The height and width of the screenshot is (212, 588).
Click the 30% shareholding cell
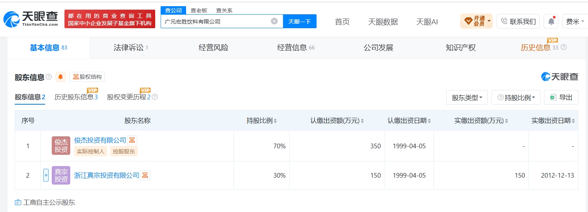(261, 175)
